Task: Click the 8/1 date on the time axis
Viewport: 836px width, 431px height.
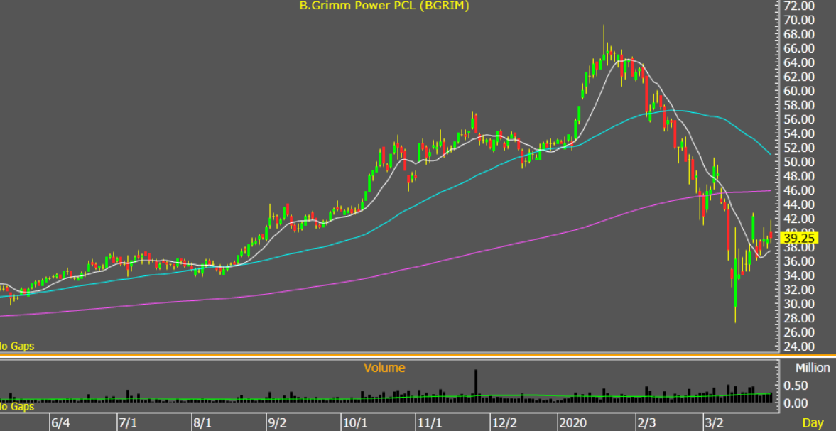Action: [203, 423]
